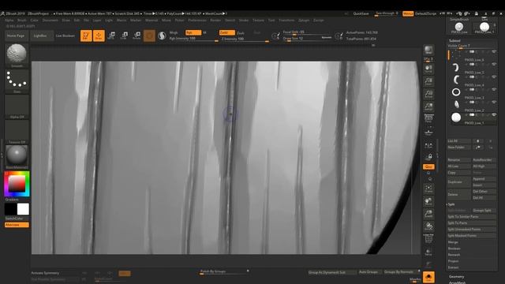Open the Dots stroke selector

point(17,81)
